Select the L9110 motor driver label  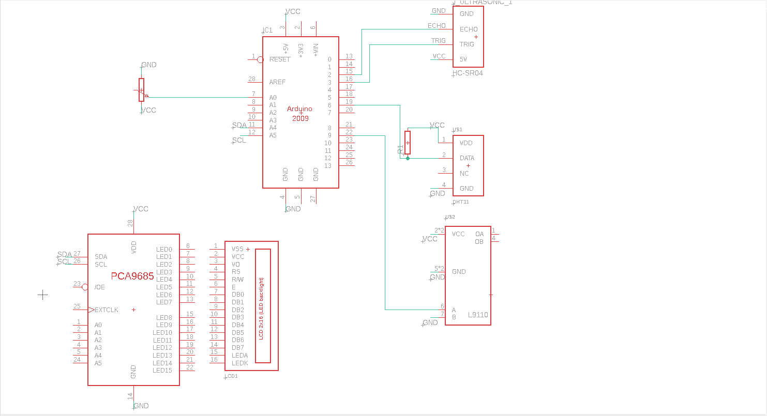point(478,315)
